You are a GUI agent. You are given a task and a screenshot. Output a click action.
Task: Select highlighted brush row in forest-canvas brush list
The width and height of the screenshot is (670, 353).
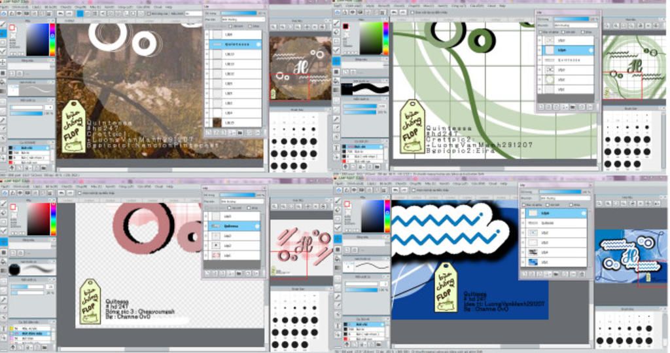pyautogui.click(x=29, y=148)
